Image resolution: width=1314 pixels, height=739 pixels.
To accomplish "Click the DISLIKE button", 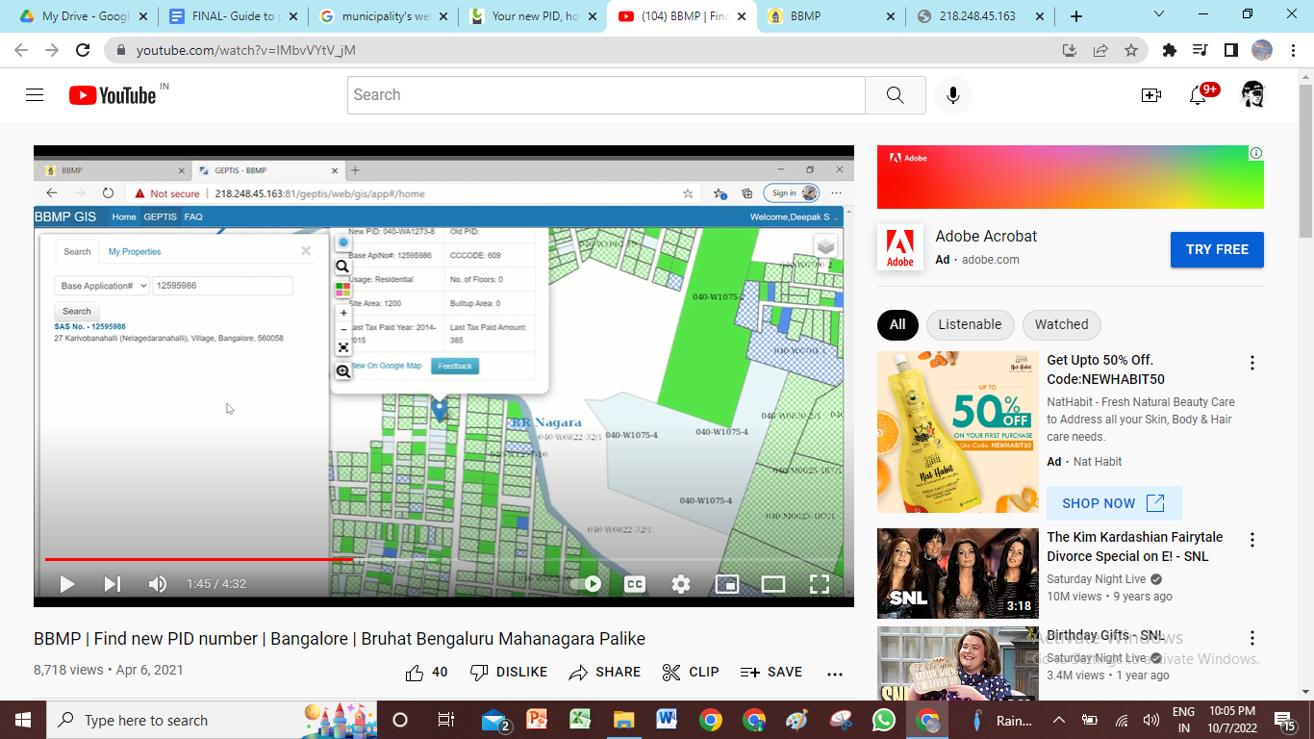I will [508, 673].
